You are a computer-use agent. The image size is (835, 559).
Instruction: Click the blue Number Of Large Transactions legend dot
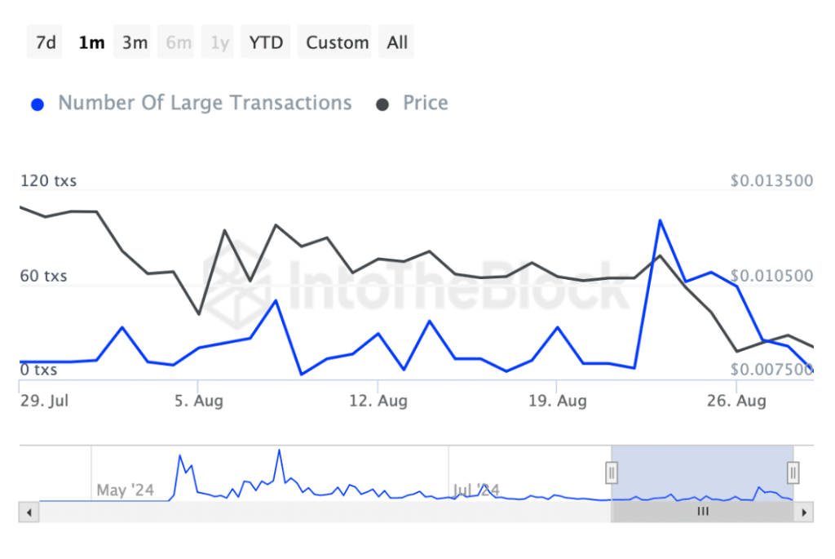click(x=37, y=104)
